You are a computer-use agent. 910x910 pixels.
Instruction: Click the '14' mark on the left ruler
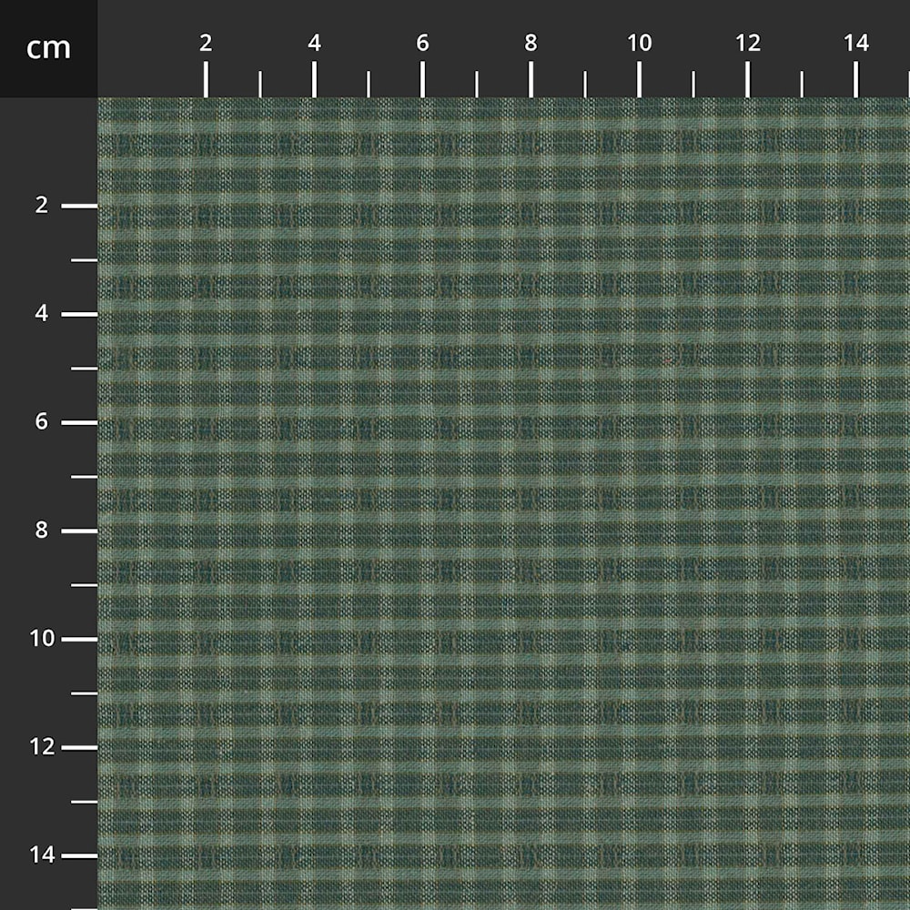point(42,854)
